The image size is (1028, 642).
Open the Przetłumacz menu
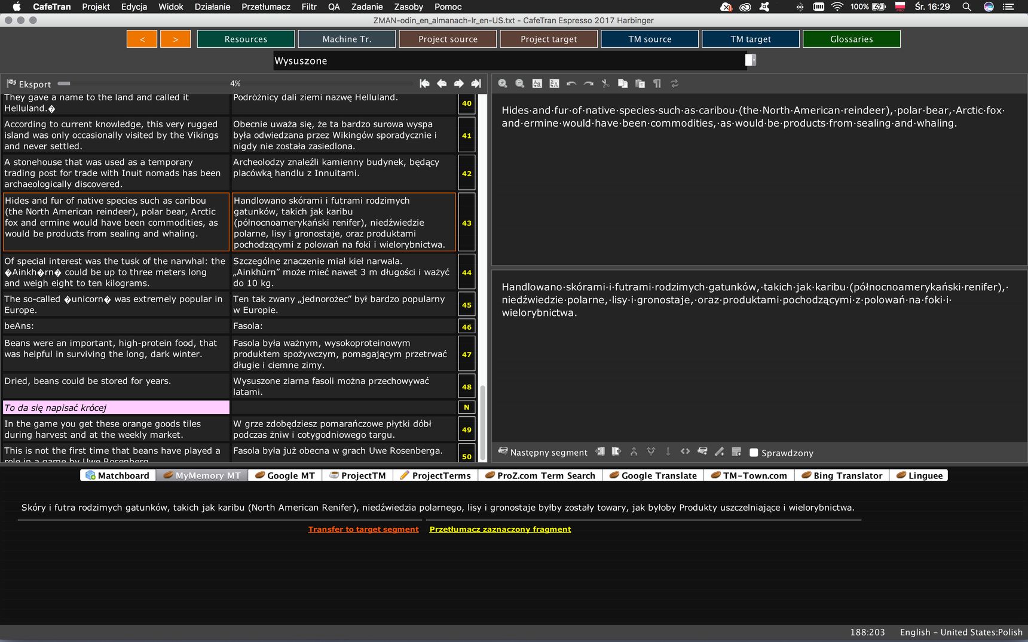(266, 7)
